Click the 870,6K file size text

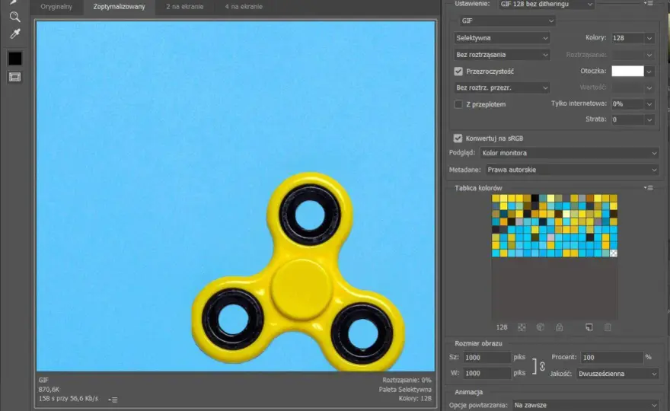tap(49, 390)
